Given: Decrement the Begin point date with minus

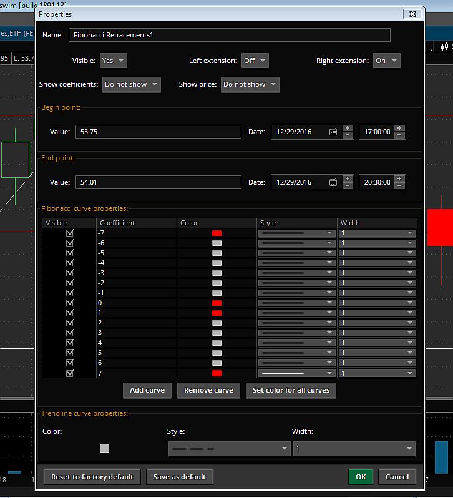Looking at the screenshot, I should (348, 135).
